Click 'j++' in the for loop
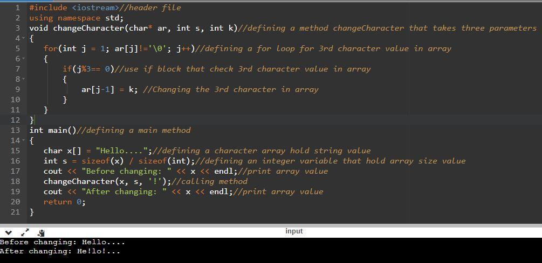The image size is (542, 263). pos(183,48)
